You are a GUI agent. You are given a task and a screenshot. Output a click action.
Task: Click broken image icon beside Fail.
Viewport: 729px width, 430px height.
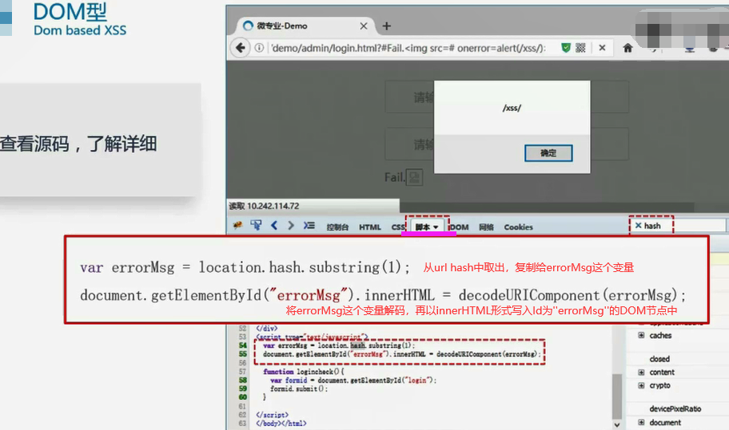click(x=414, y=177)
